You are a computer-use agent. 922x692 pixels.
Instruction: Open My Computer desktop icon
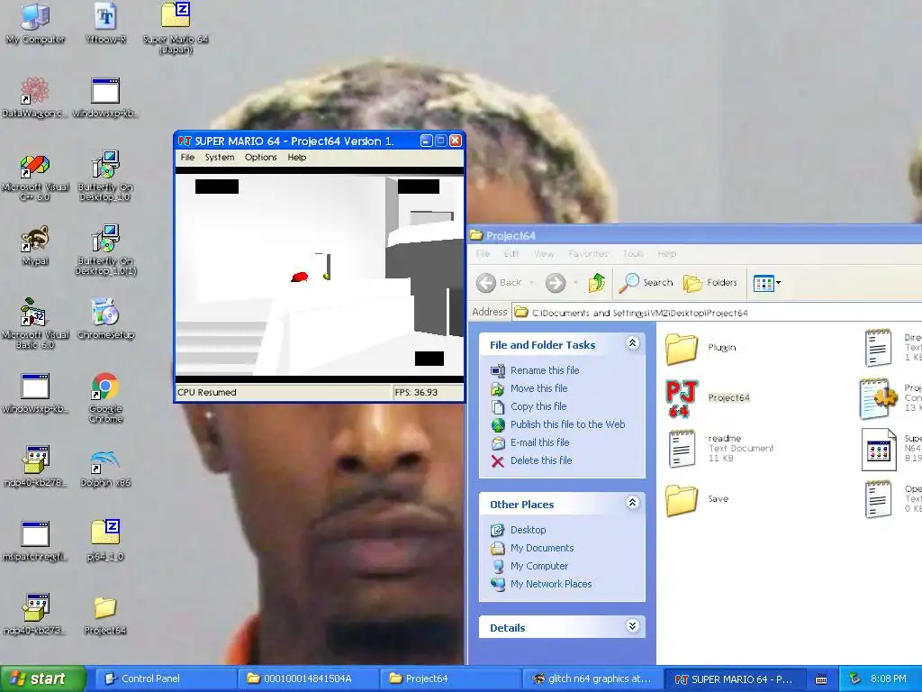point(35,23)
